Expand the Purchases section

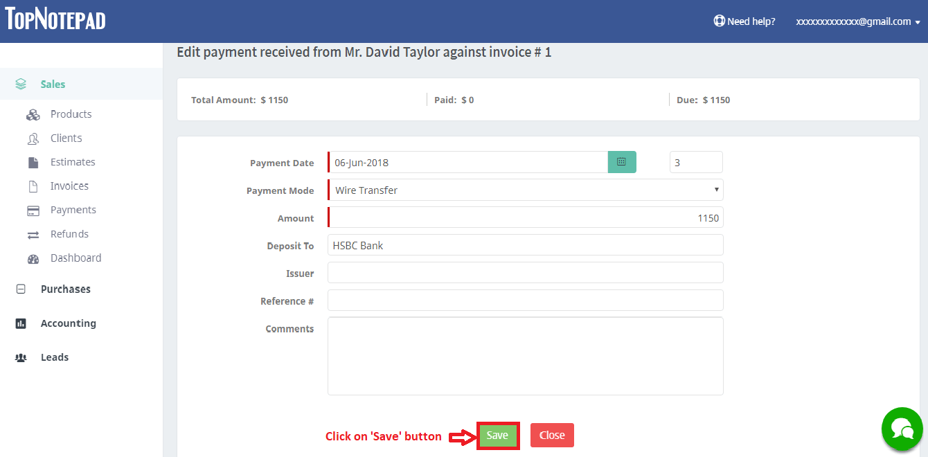pyautogui.click(x=65, y=289)
